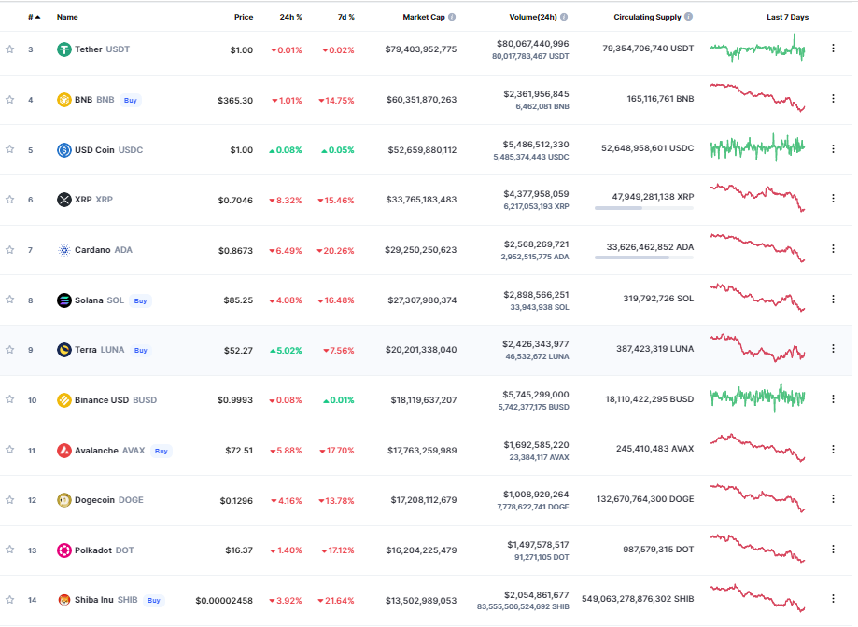Star BNB to add to watchlist
The height and width of the screenshot is (627, 858).
(10, 100)
